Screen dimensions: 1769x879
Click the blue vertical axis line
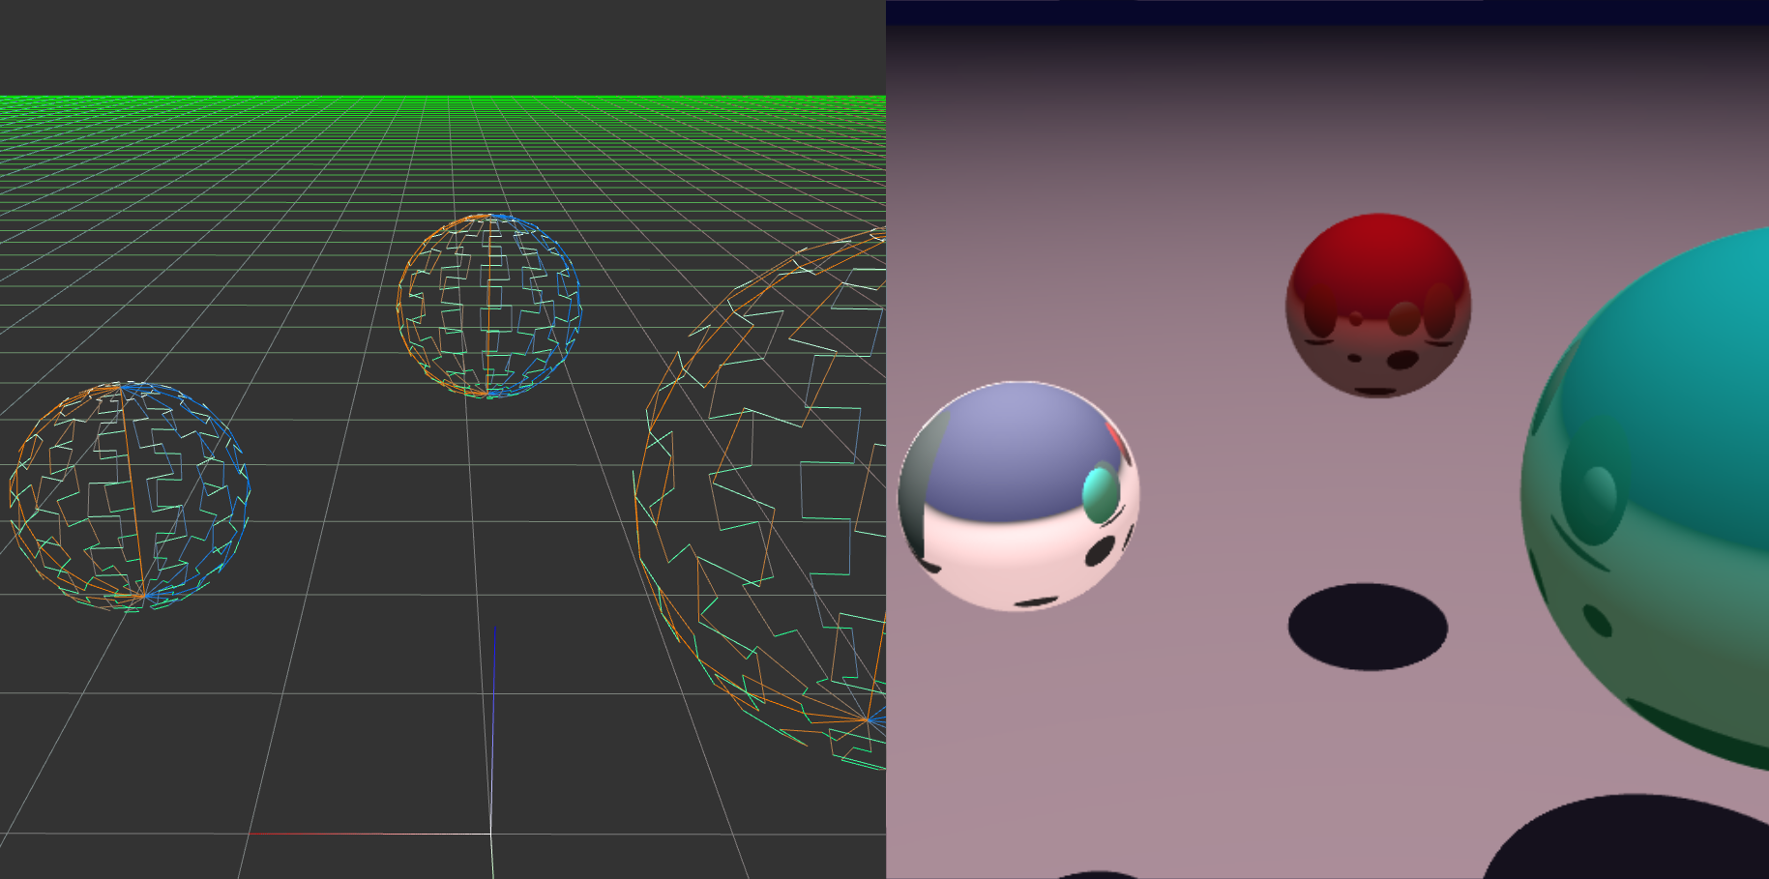click(x=493, y=729)
